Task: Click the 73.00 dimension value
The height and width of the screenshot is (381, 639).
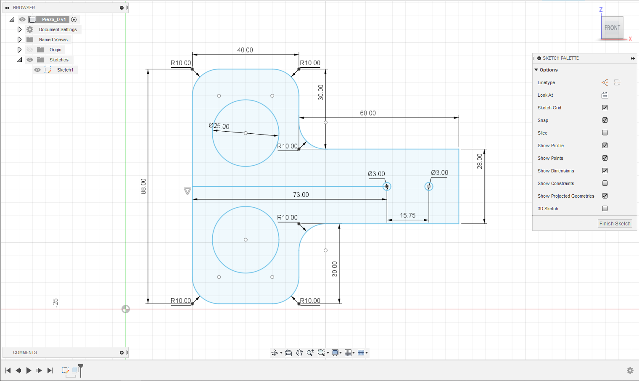Action: 301,195
